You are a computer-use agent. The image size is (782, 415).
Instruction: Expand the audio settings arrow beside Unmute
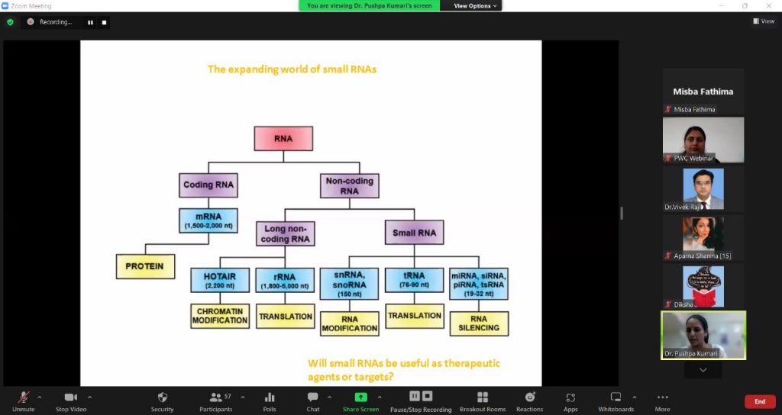pyautogui.click(x=40, y=397)
